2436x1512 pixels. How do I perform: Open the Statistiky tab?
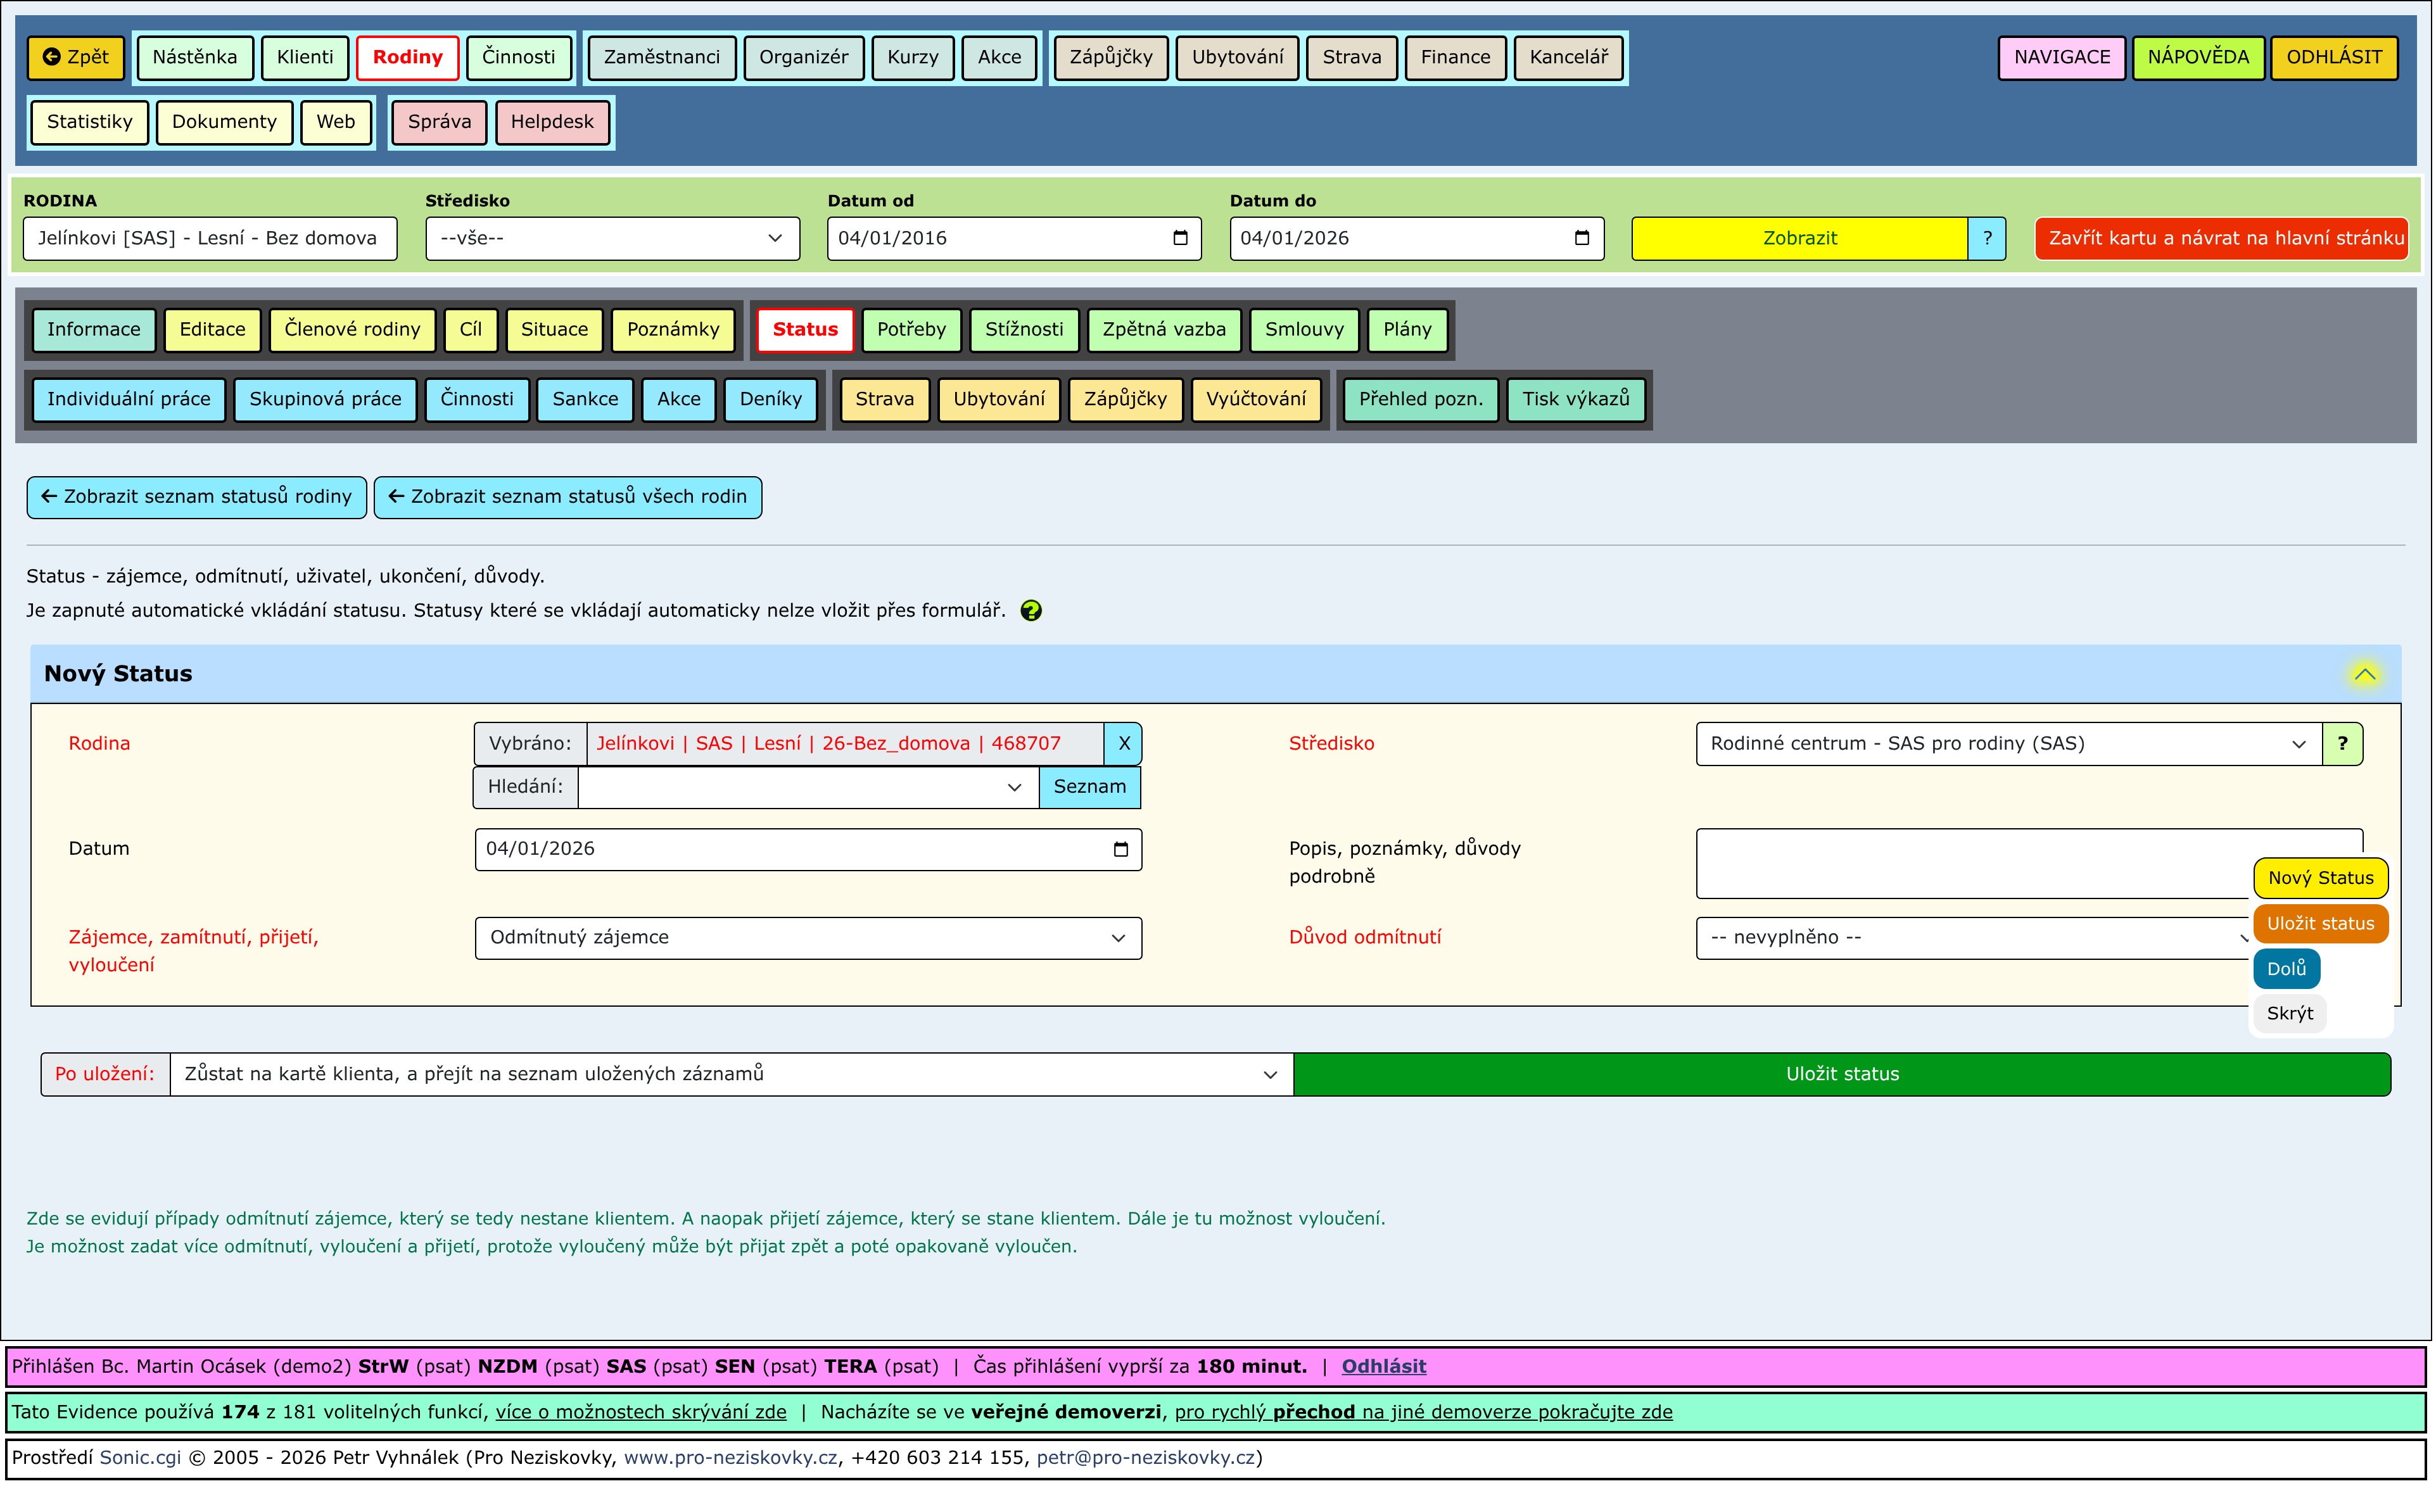point(89,122)
